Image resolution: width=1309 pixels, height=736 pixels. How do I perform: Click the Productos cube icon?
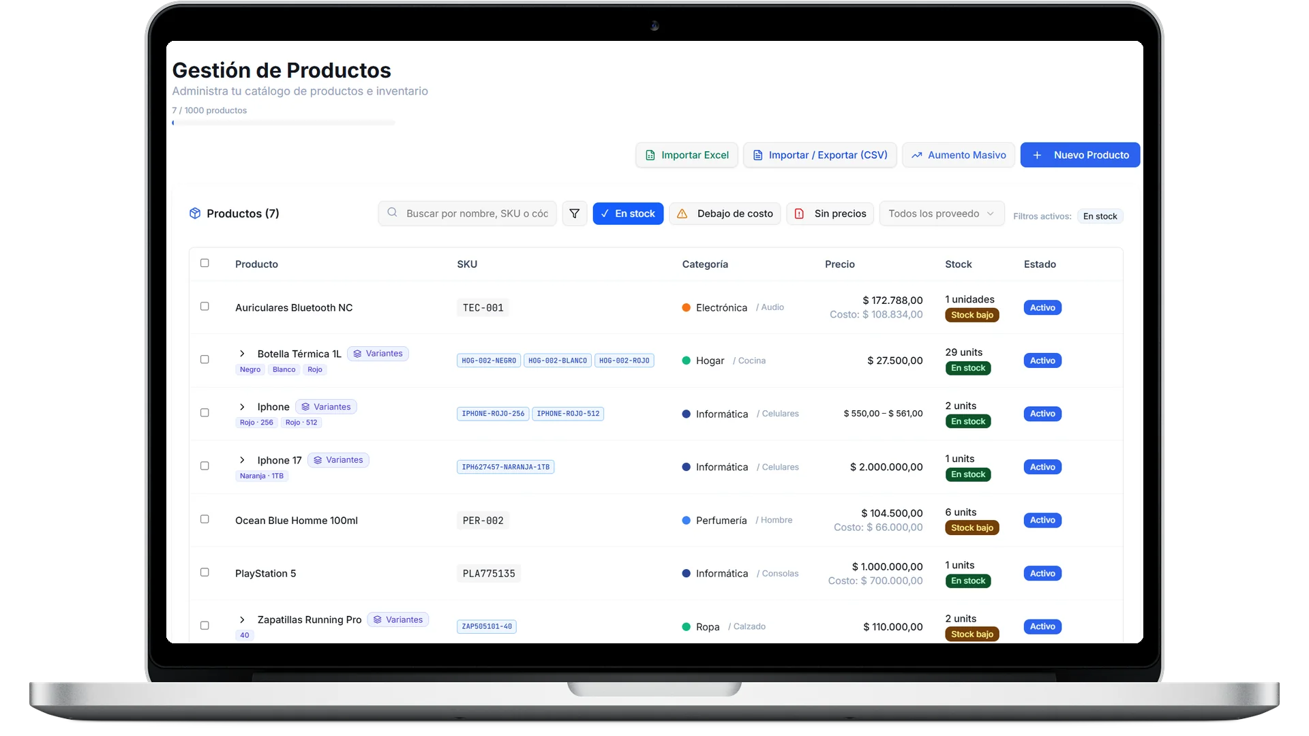pyautogui.click(x=195, y=213)
